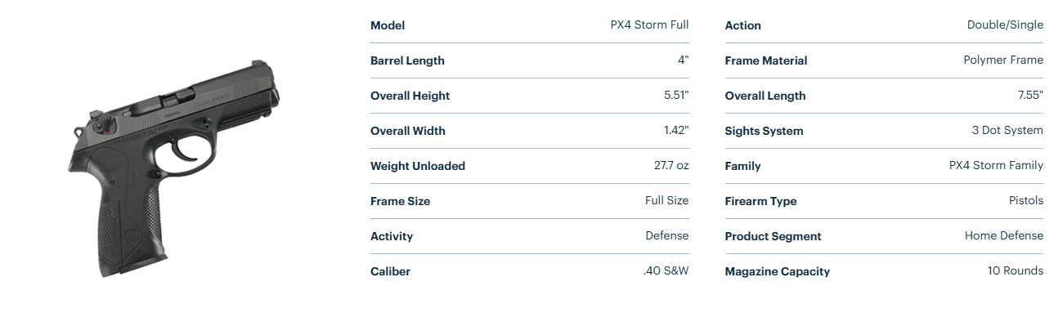
Task: Click the Overall Height value 5.51"
Action: pyautogui.click(x=676, y=95)
